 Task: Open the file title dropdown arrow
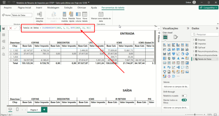tap(89, 2)
